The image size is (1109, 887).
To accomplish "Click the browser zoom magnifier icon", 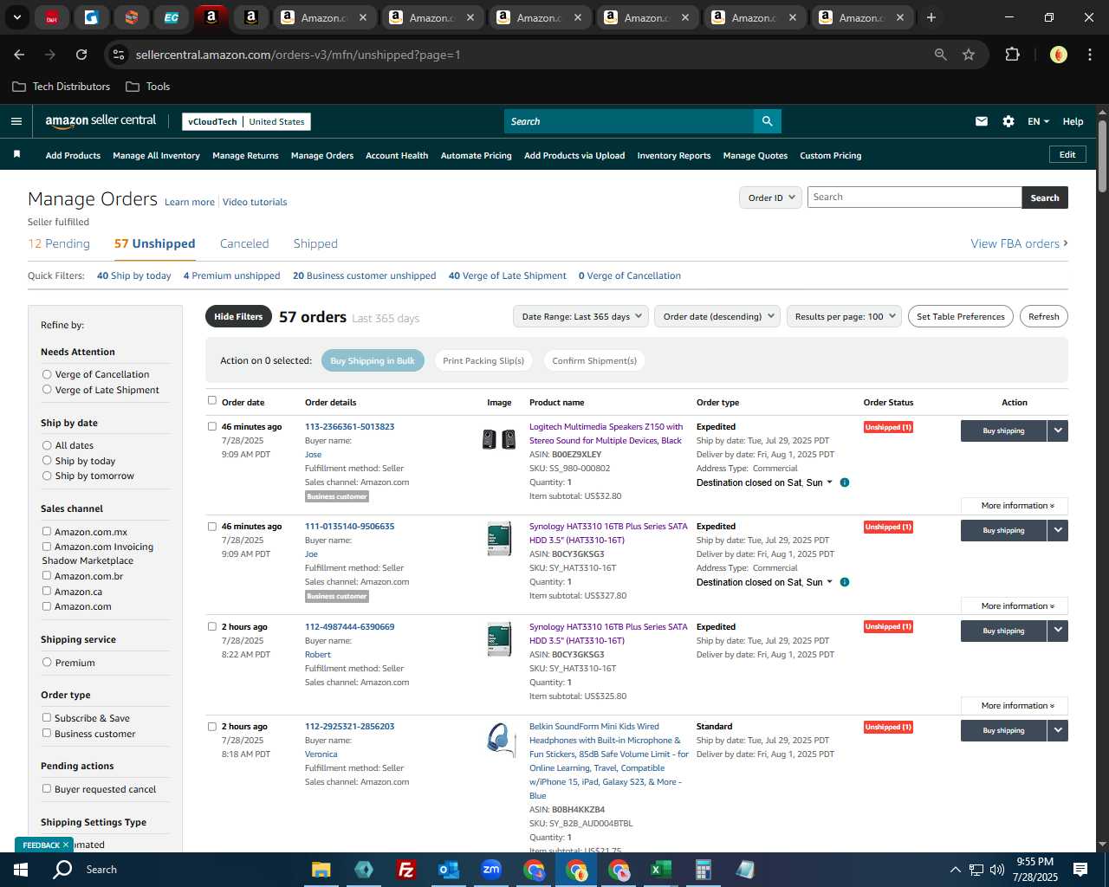I will point(940,55).
